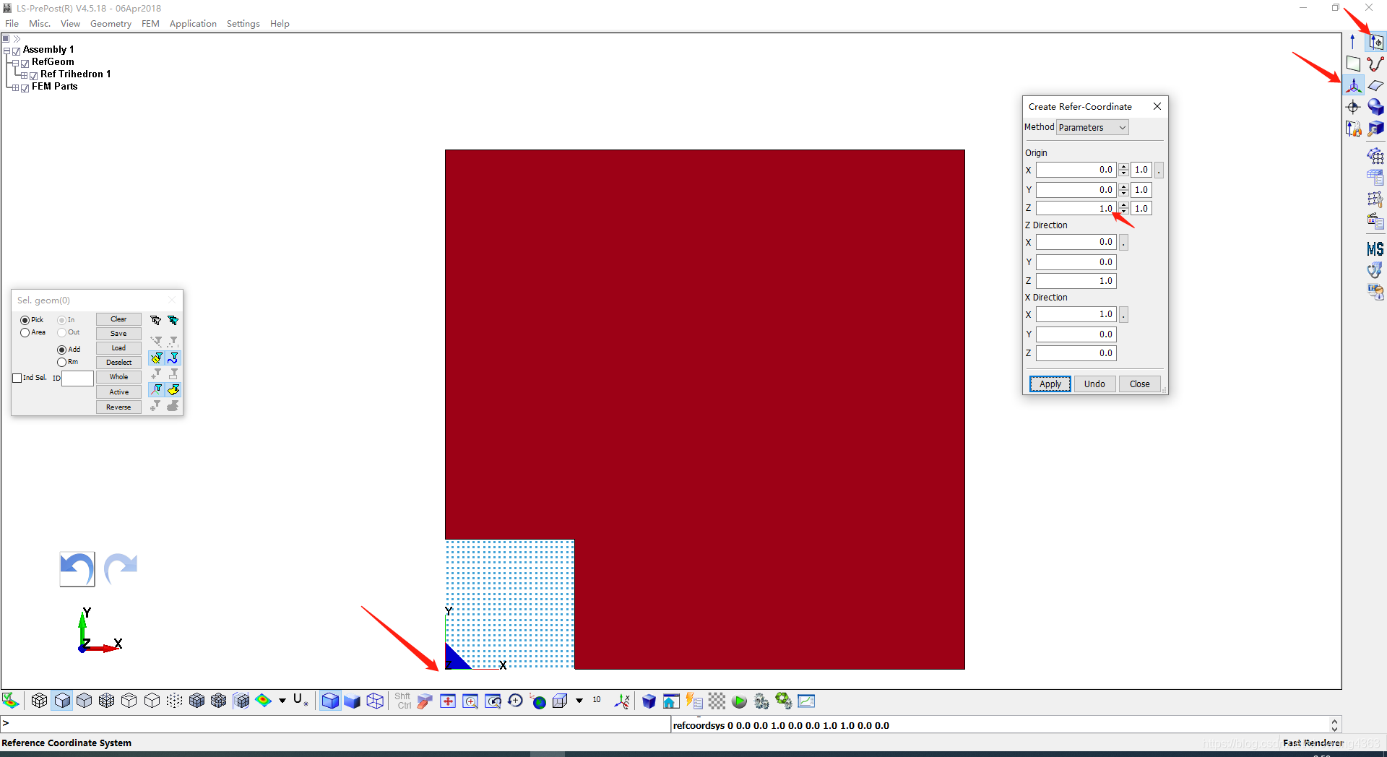Image resolution: width=1387 pixels, height=757 pixels.
Task: Toggle Ref Trihedron 1 checkbox
Action: point(34,75)
